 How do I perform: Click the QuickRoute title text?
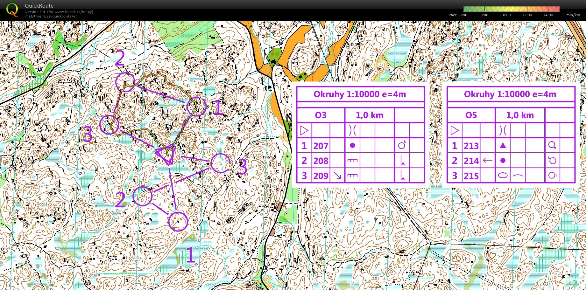39,6
